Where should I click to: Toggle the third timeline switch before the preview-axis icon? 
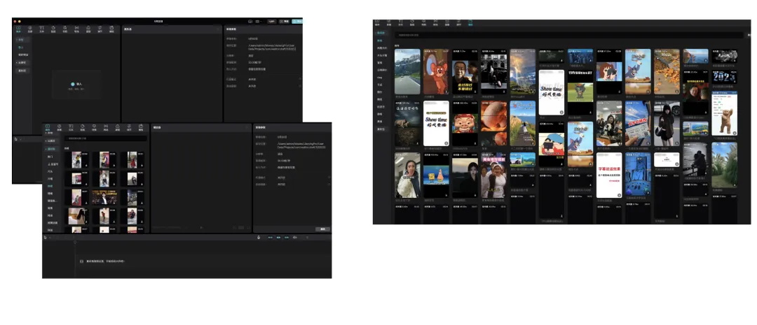click(x=287, y=238)
